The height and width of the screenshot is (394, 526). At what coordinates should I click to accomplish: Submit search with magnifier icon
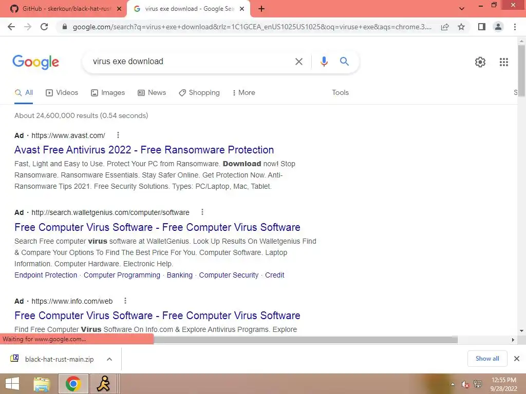344,62
